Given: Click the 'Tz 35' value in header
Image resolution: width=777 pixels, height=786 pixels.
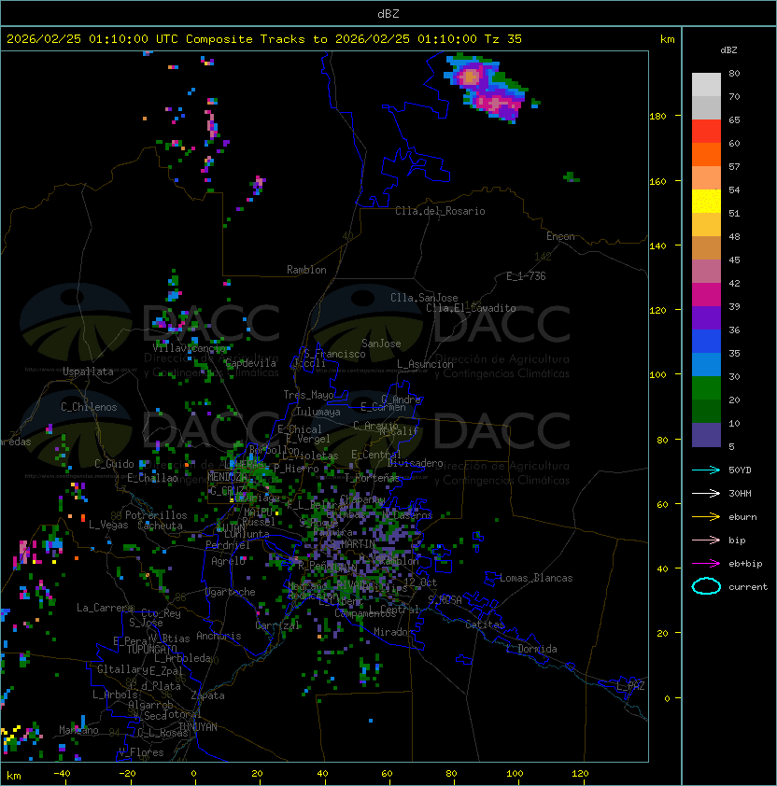Looking at the screenshot, I should pos(503,39).
